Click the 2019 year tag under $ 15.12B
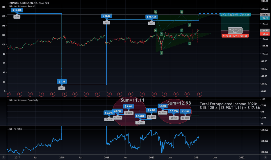271x160 pixels. [x=151, y=23]
